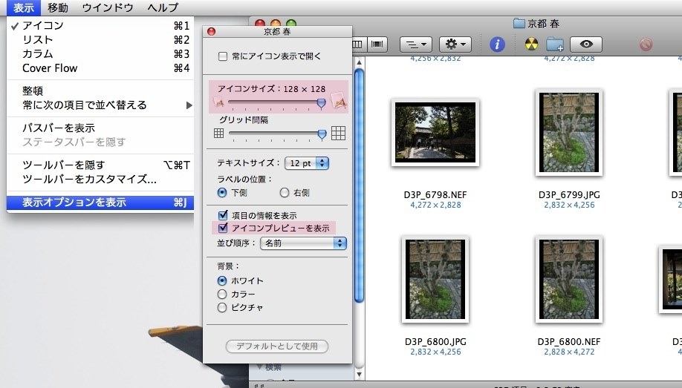Click scrollbar up arrow in options panel
This screenshot has height=388, width=682.
pos(359,62)
